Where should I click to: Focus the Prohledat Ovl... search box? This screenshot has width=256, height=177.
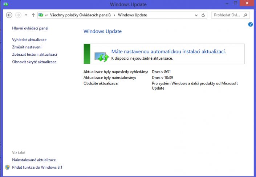coord(230,15)
